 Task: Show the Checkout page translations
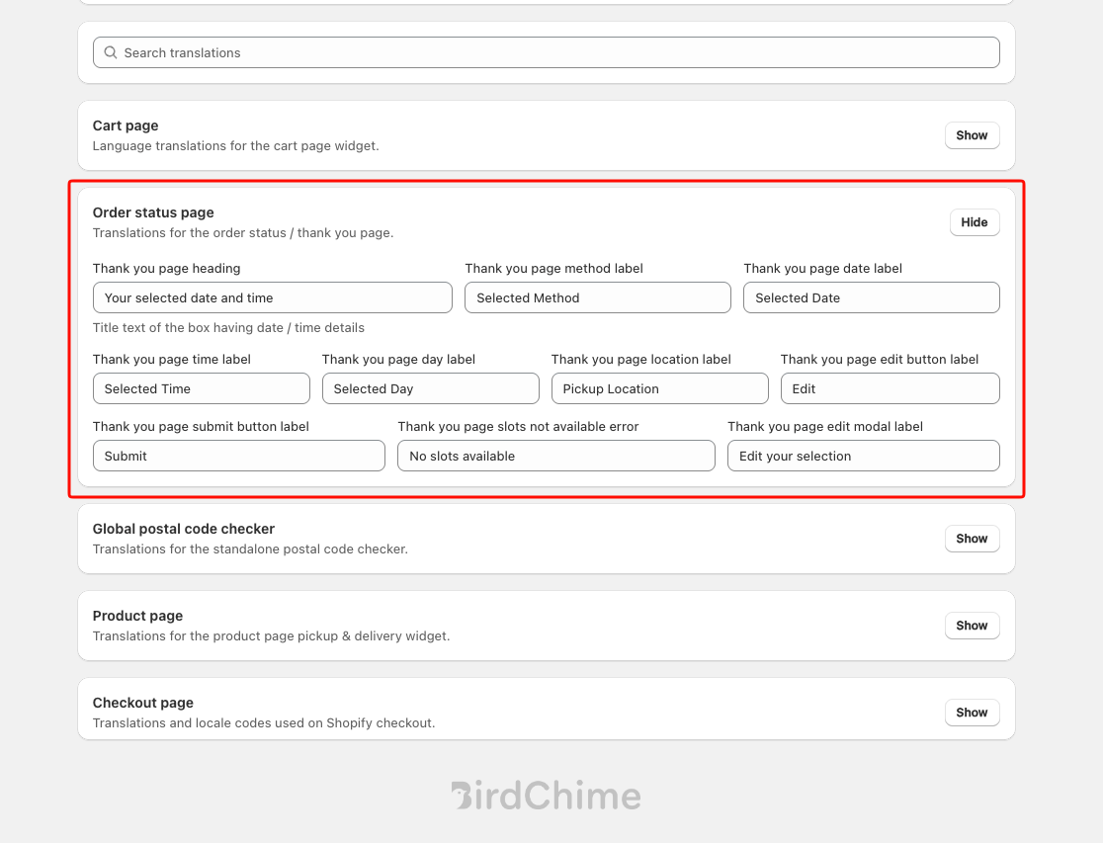[x=972, y=713]
